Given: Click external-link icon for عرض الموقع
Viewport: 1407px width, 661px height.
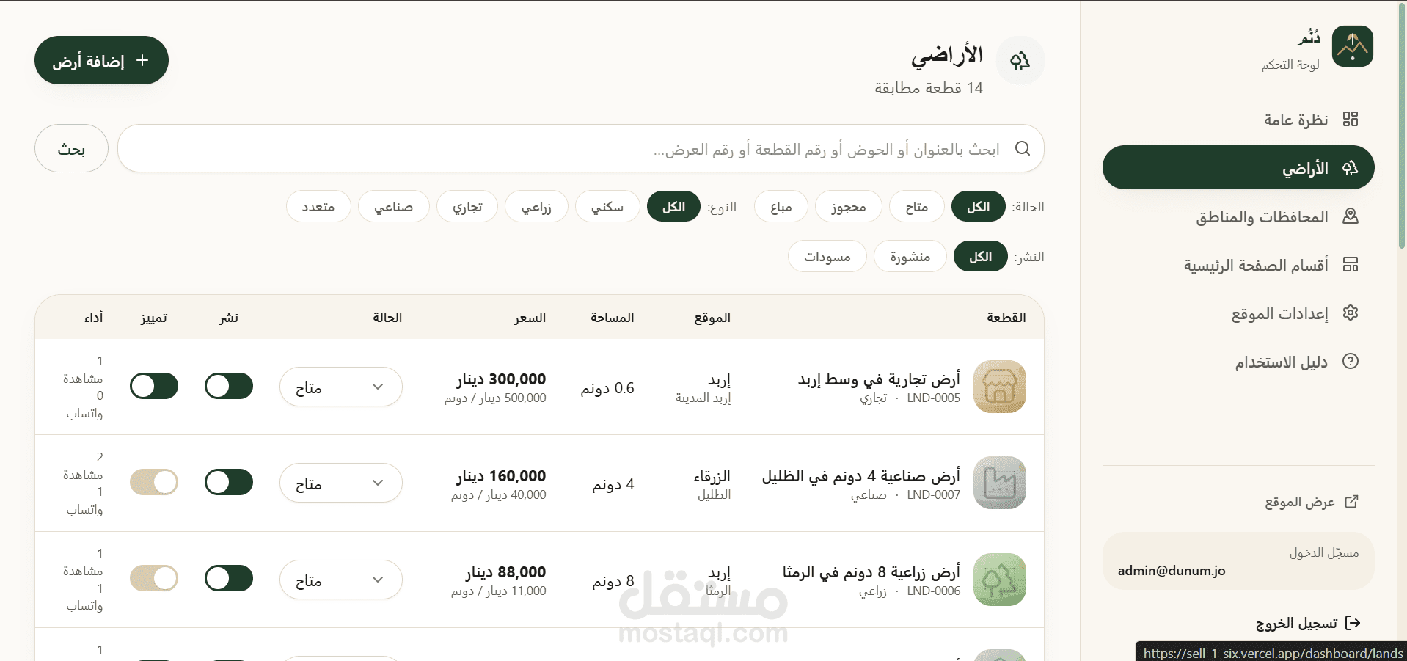Looking at the screenshot, I should tap(1351, 502).
